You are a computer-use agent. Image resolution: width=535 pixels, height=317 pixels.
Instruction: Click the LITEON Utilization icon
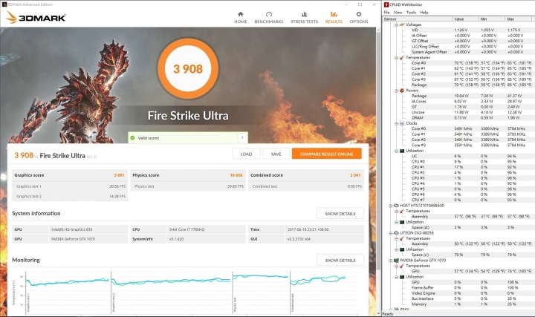(x=402, y=249)
